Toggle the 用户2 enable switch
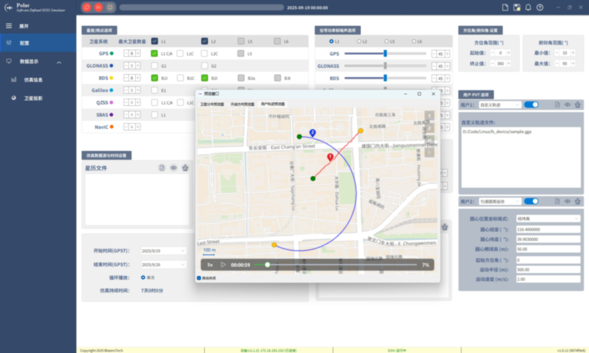The height and width of the screenshot is (353, 589). coord(531,201)
